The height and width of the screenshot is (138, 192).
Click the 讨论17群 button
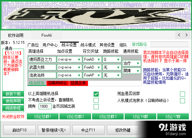click(173, 116)
